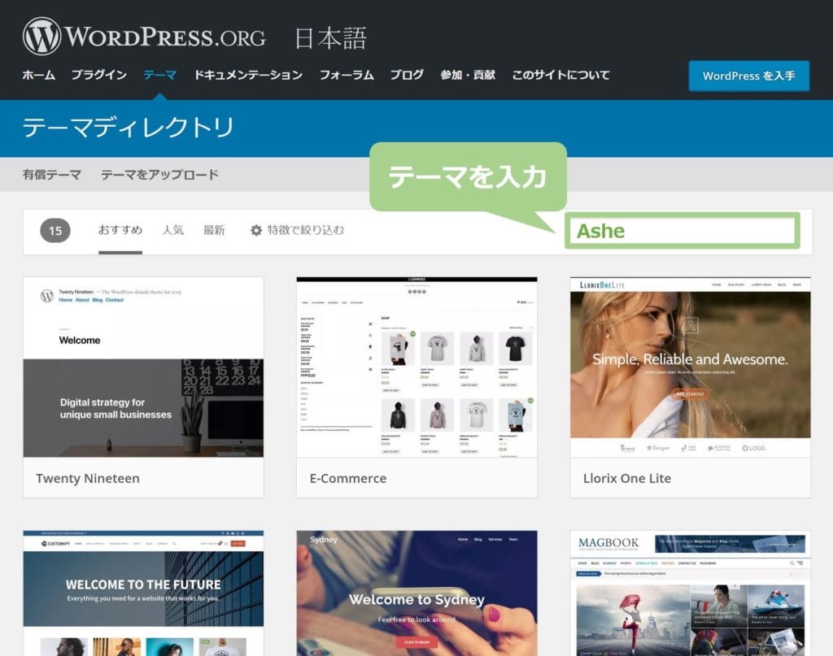Click the 15 theme count badge
The image size is (833, 656).
pyautogui.click(x=55, y=231)
